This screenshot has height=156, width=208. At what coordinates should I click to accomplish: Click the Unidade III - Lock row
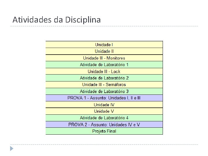coord(104,71)
